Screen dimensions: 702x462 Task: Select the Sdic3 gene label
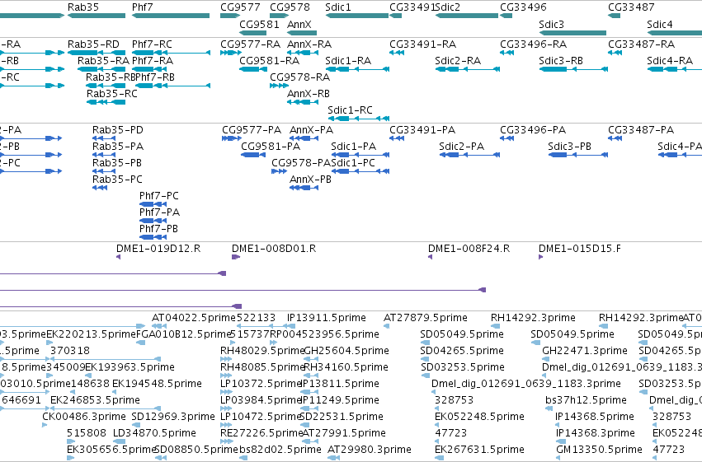pyautogui.click(x=552, y=24)
